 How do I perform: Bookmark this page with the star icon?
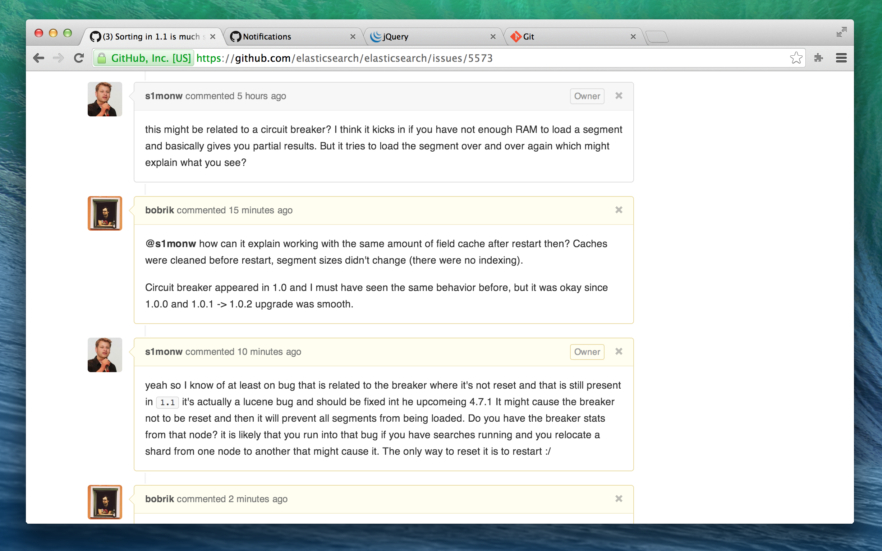(x=796, y=58)
